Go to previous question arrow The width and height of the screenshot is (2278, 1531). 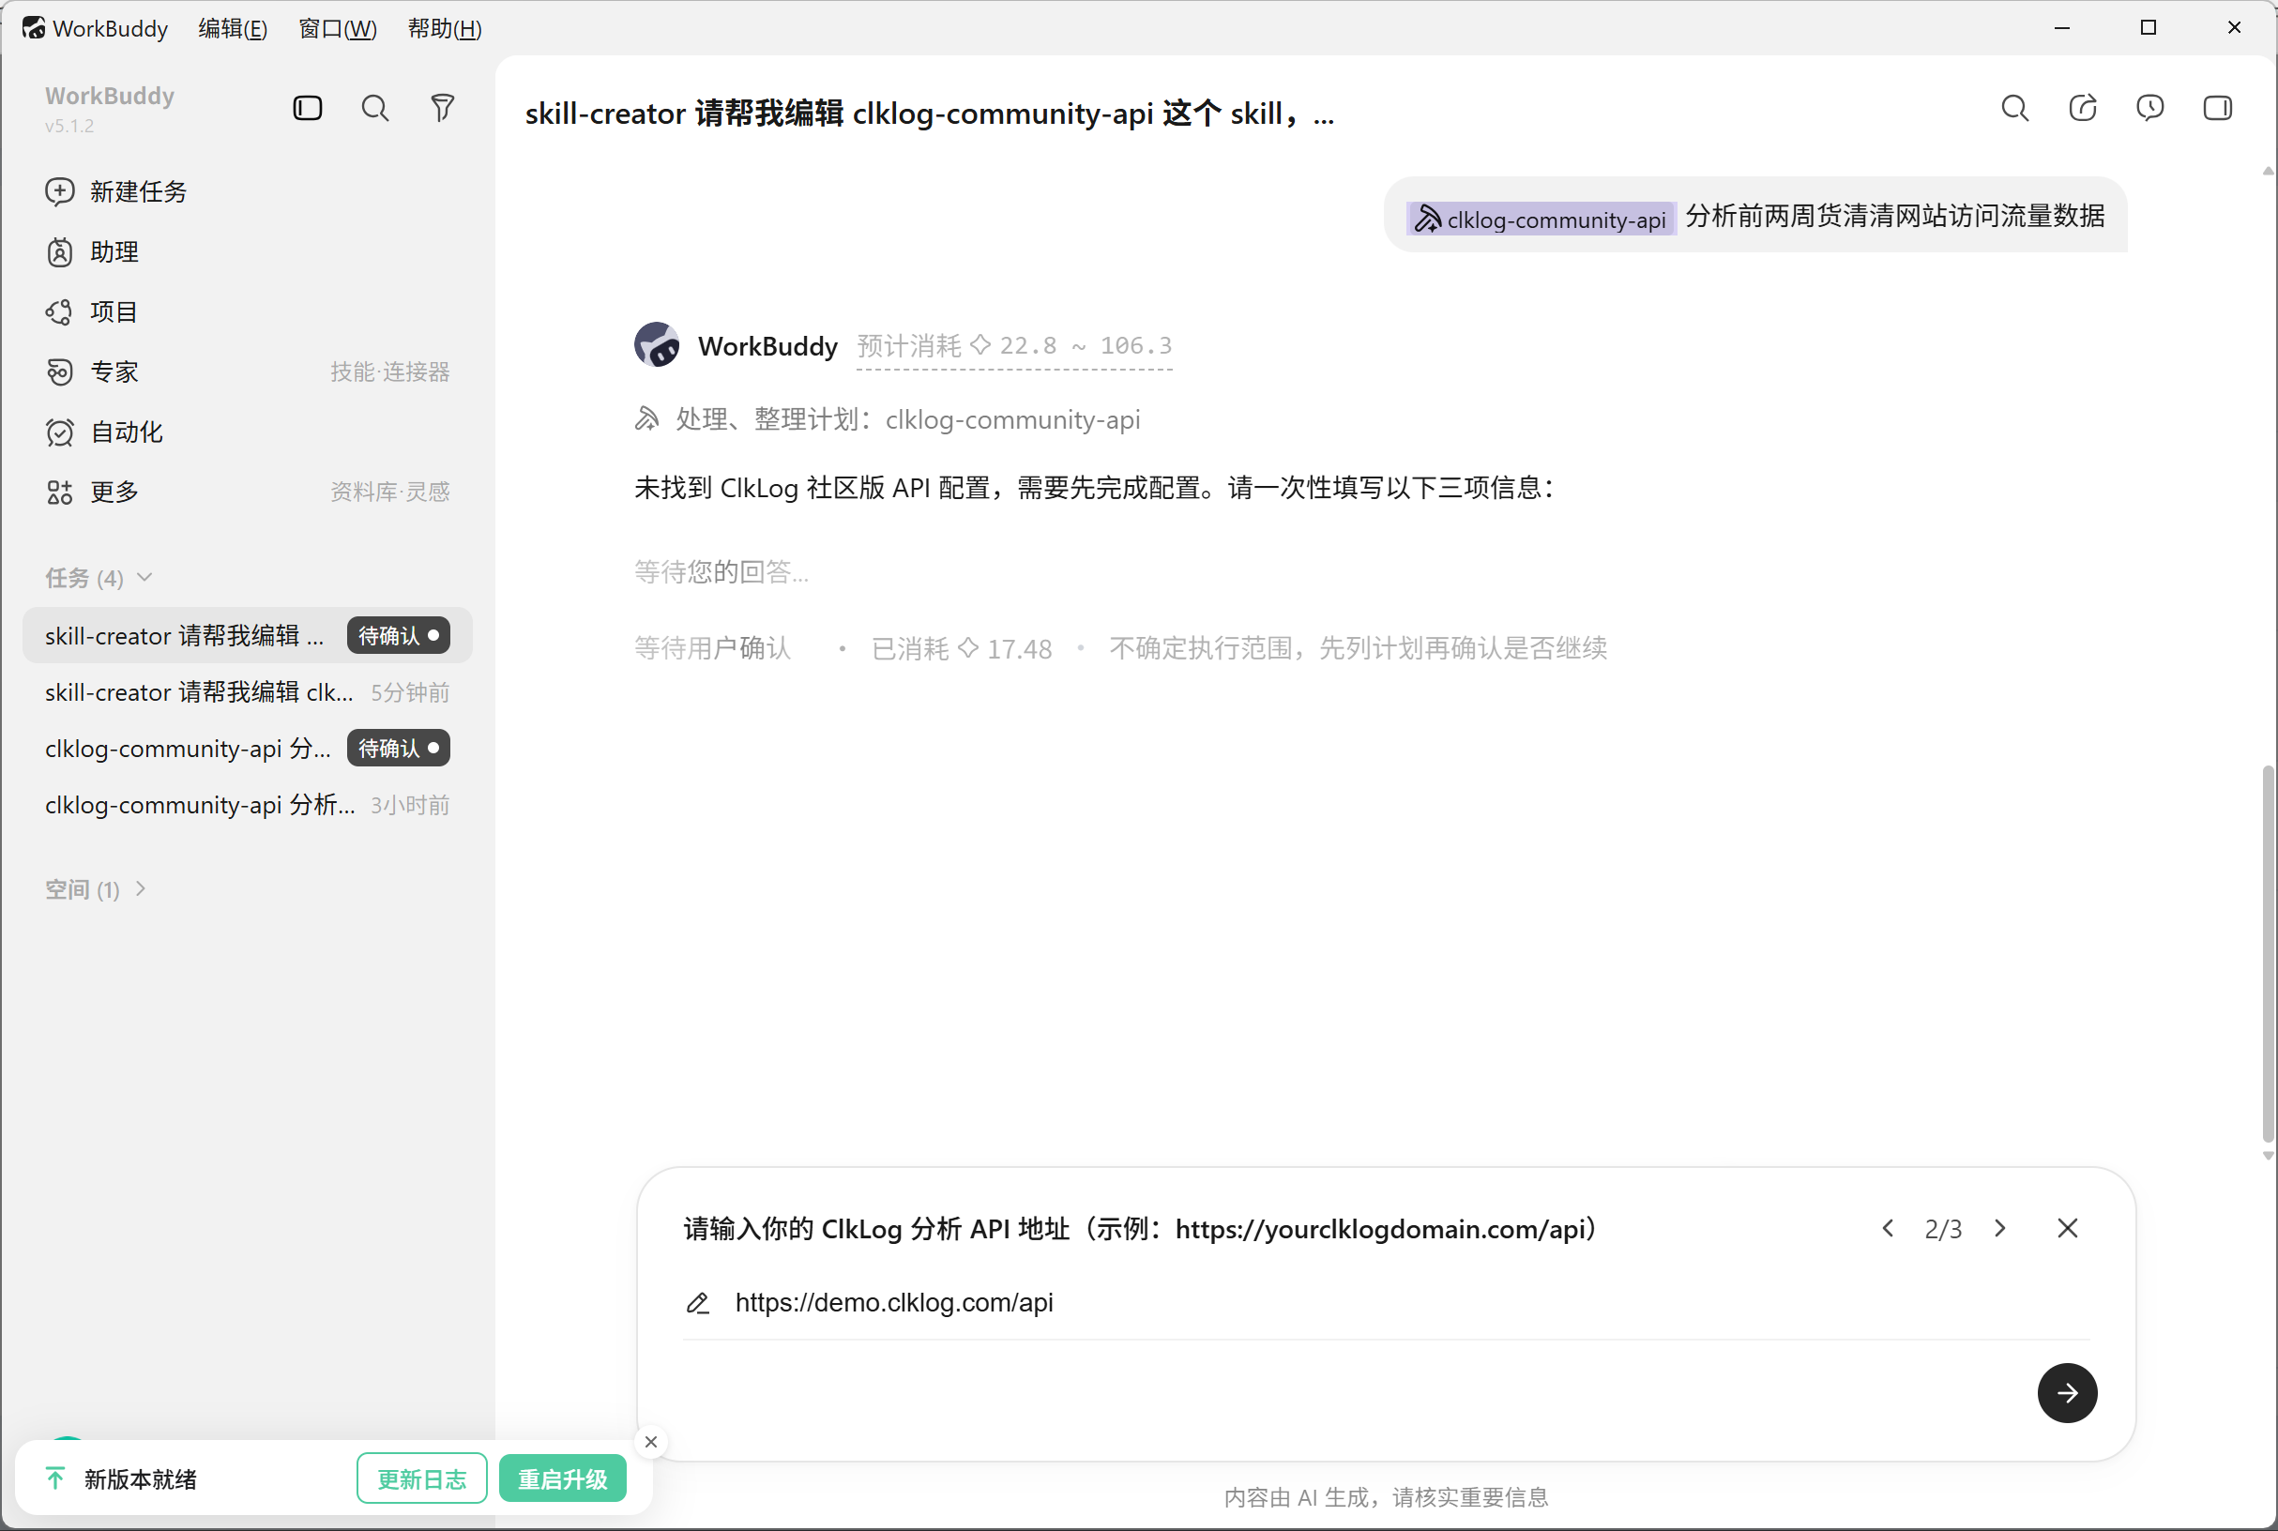click(x=1888, y=1228)
